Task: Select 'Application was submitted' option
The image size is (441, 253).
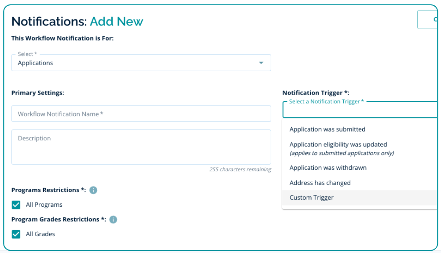Action: tap(327, 129)
